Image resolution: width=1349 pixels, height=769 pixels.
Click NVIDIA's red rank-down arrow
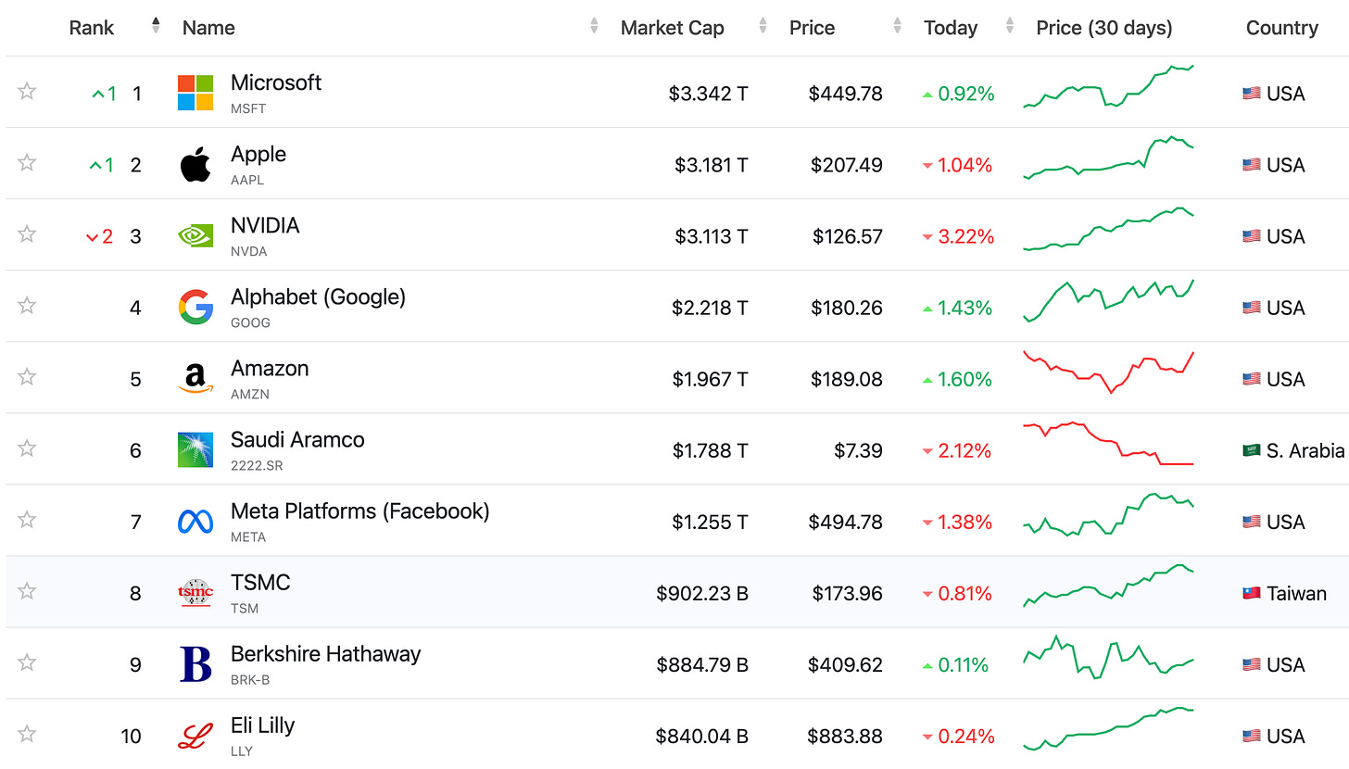pos(92,237)
